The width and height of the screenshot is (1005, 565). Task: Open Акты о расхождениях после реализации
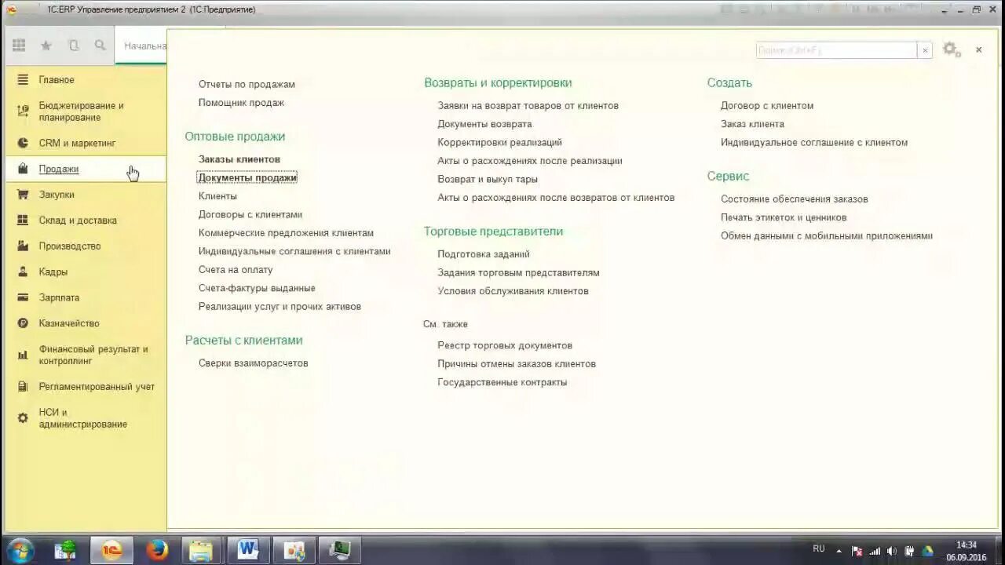(x=530, y=161)
